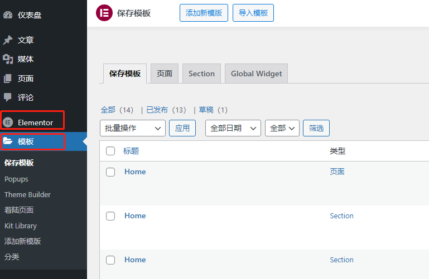429x279 pixels.
Task: Switch to the Section tab
Action: click(x=201, y=74)
